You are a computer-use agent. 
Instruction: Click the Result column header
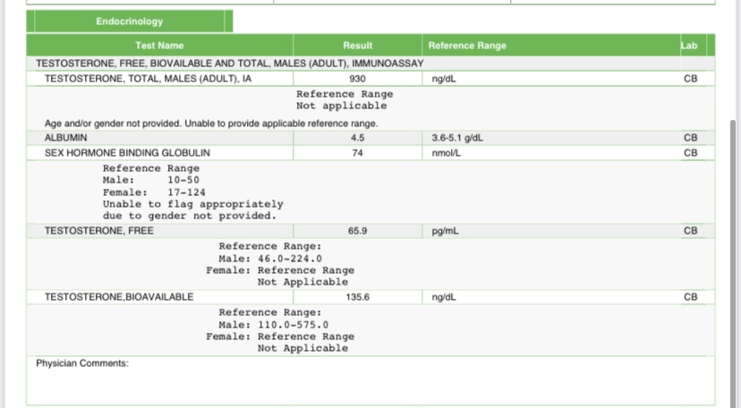(357, 46)
